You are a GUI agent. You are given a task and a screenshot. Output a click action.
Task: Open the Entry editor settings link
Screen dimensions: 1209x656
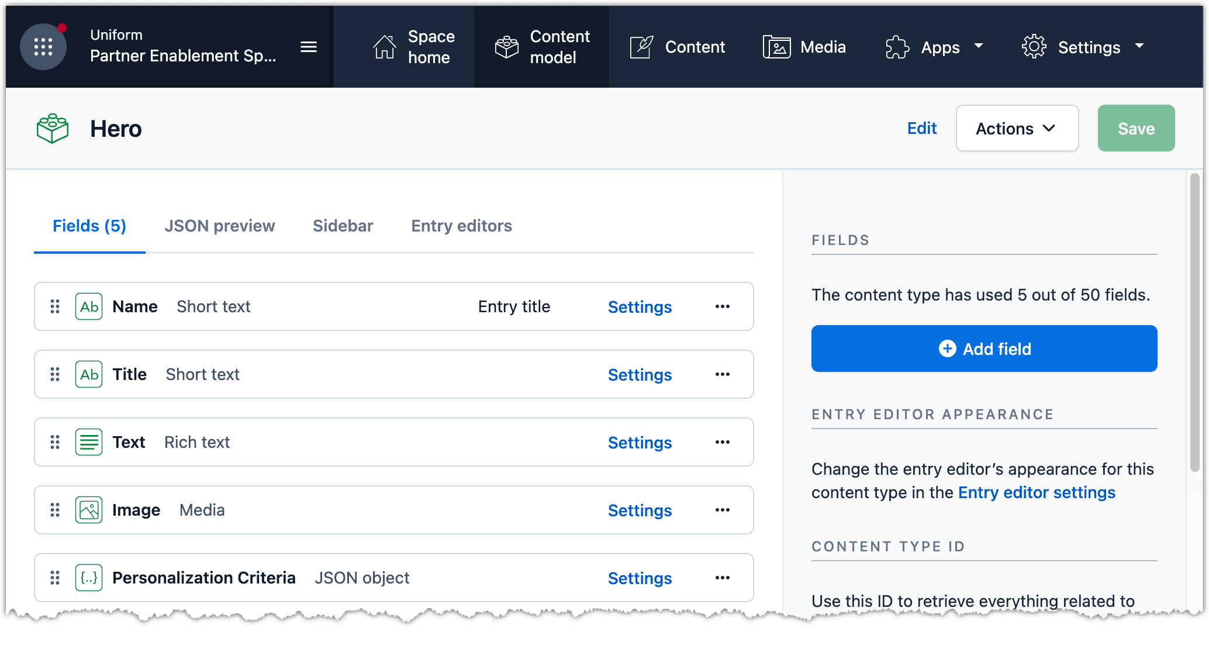pos(1037,492)
